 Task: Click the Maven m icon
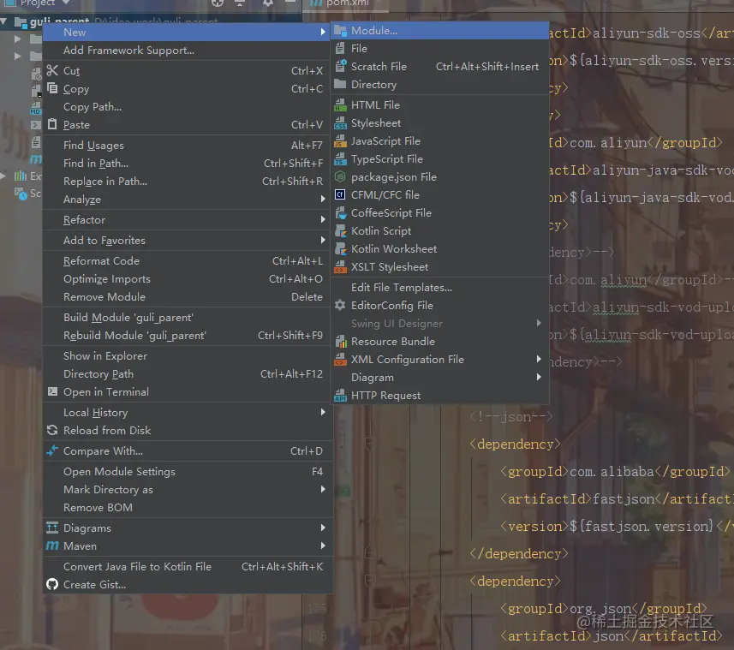52,546
